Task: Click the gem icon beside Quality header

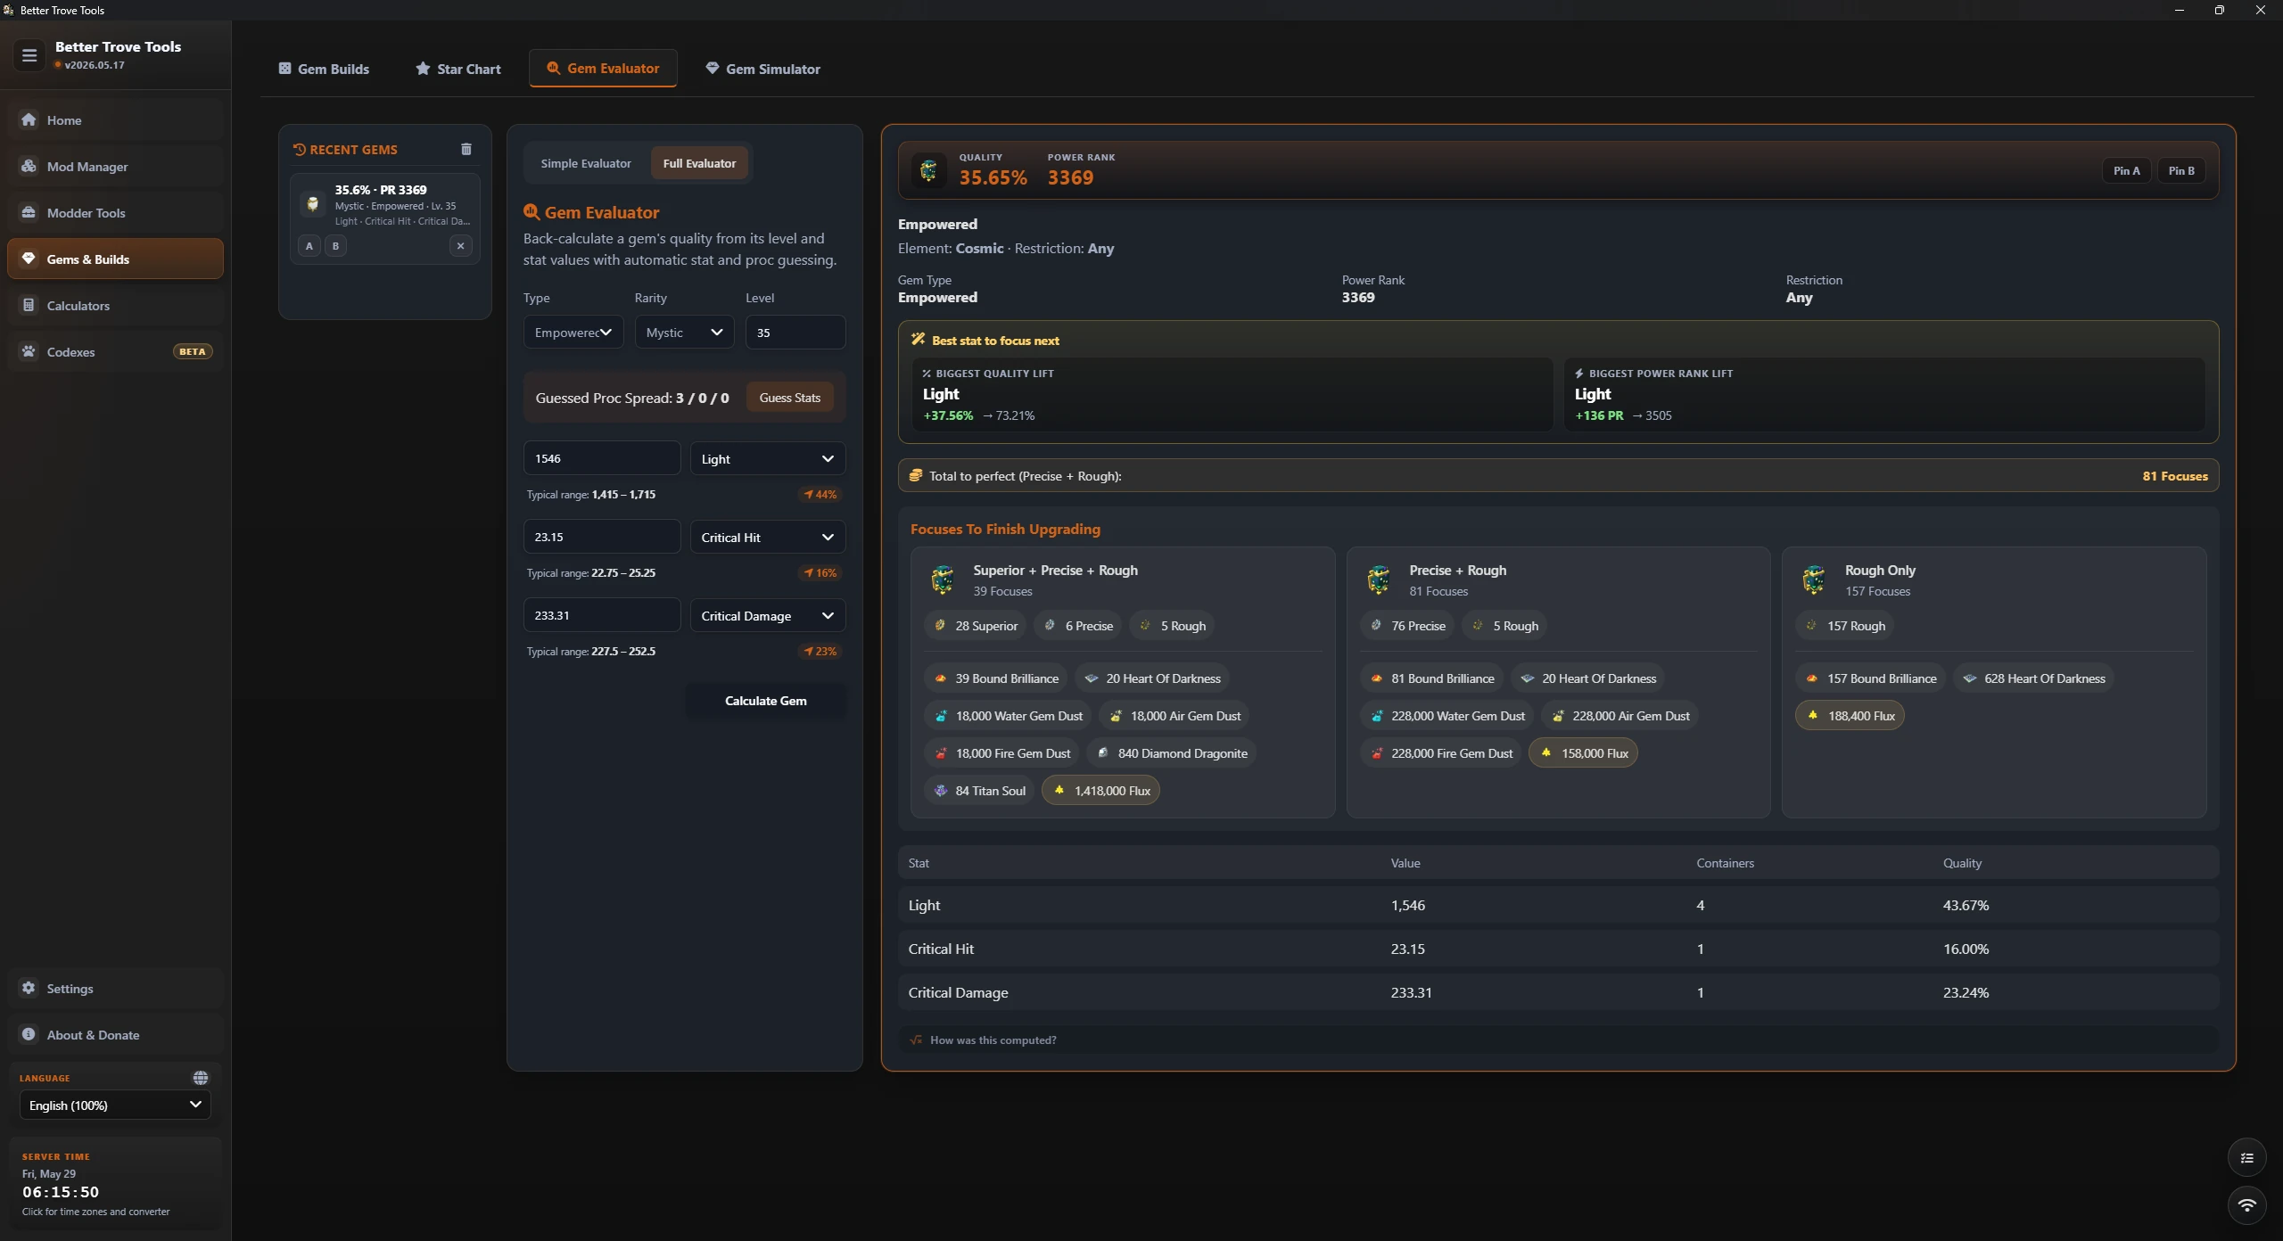Action: coord(928,169)
